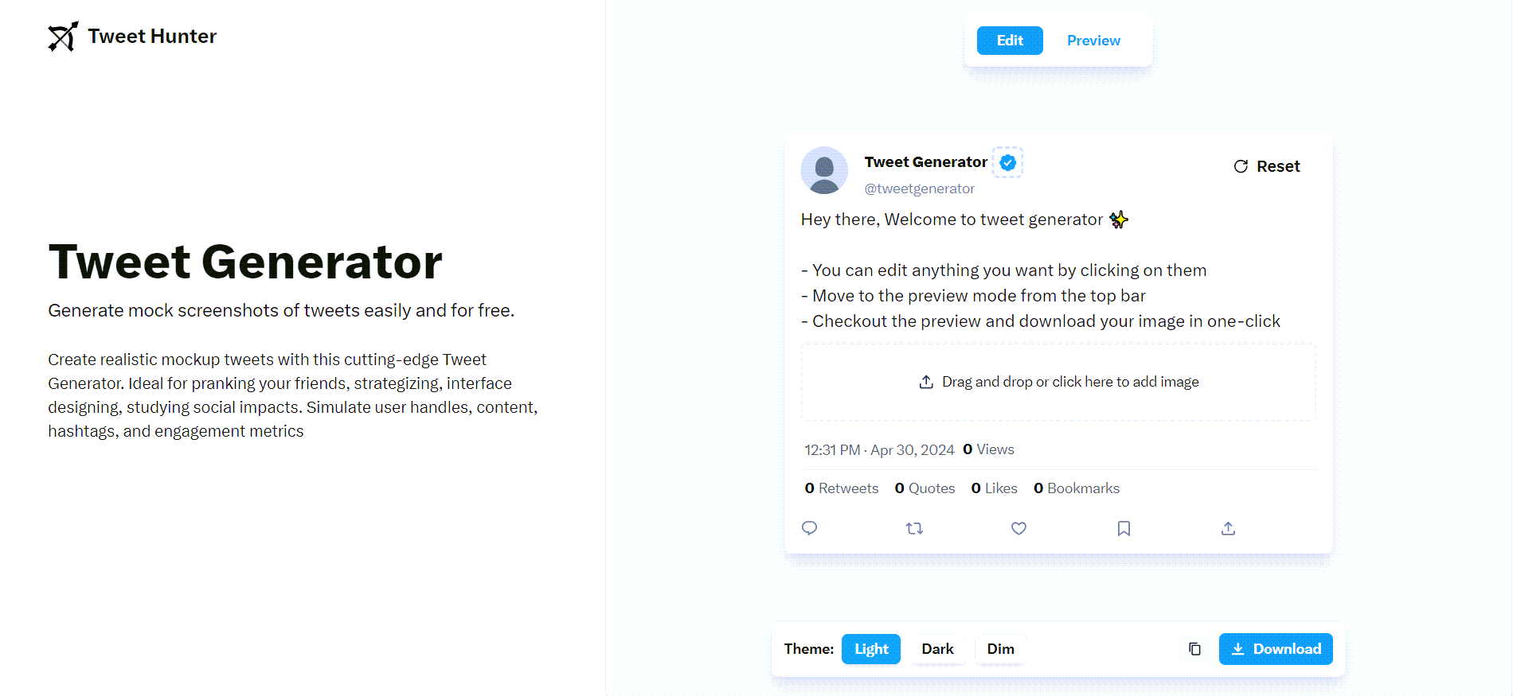Download the tweet screenshot
Screen dimensions: 1513x696
(x=1275, y=648)
